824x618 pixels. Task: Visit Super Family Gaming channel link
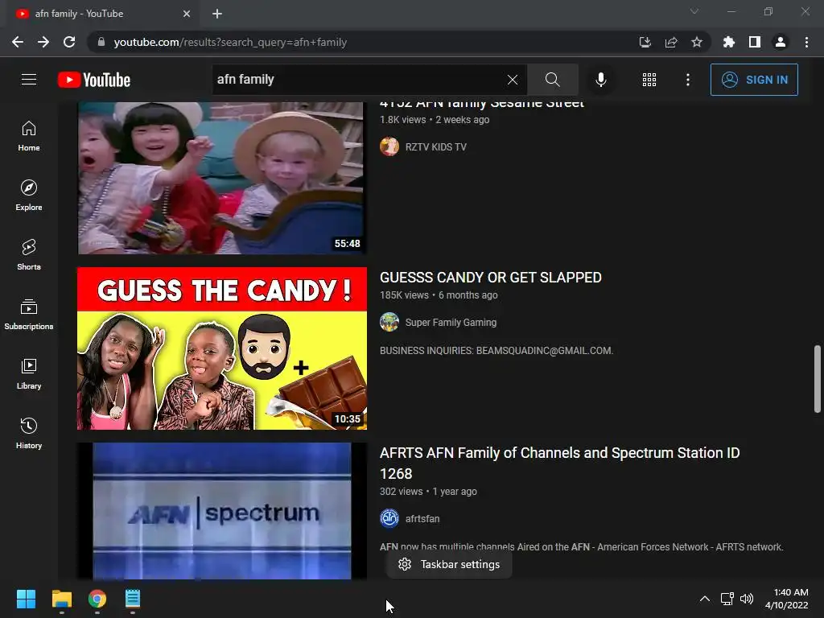pos(451,322)
